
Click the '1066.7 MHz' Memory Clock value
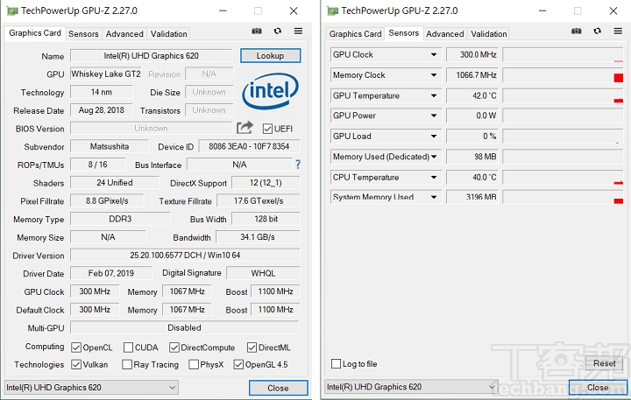coord(472,75)
